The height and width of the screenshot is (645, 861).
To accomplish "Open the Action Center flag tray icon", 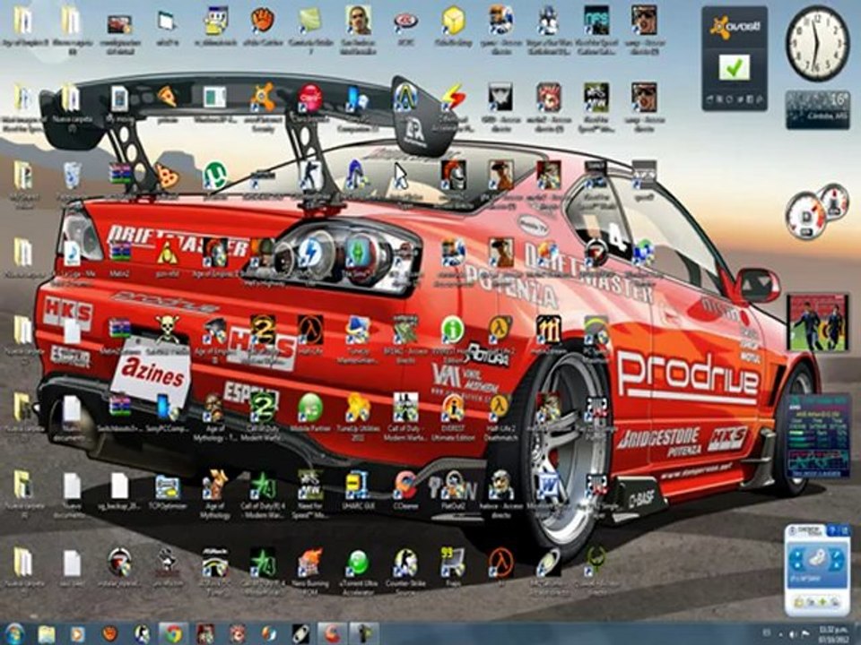I will pos(805,633).
